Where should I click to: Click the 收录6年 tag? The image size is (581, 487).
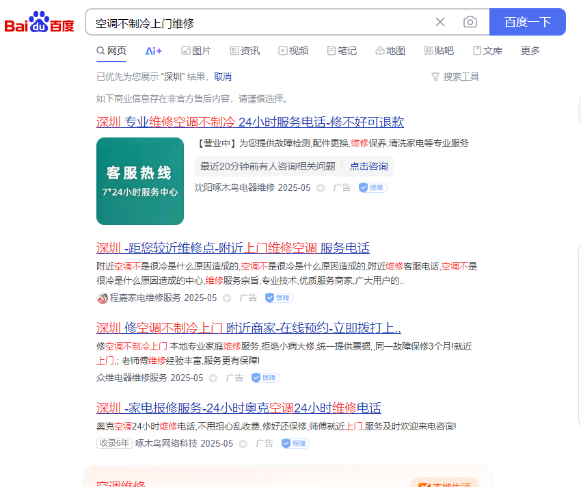point(115,443)
